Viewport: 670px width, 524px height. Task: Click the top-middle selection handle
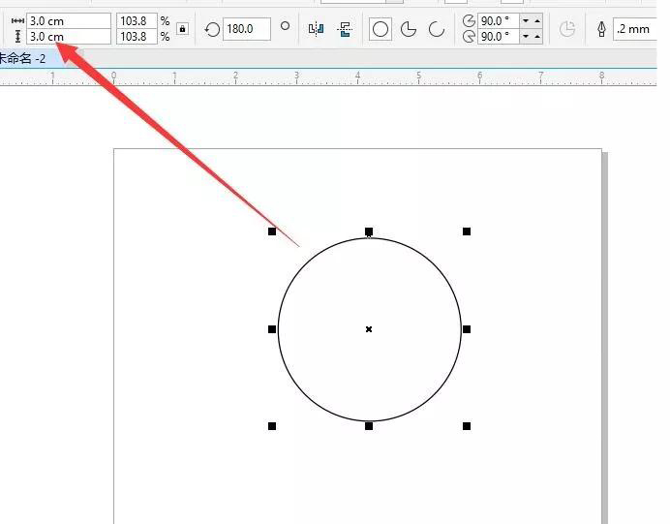click(x=369, y=231)
